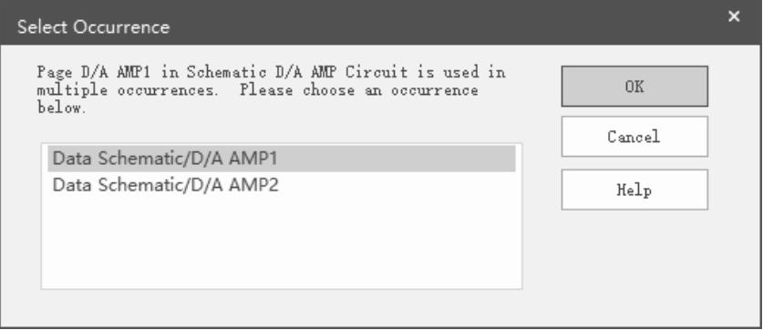Close the Select Occurrence dialog via X
The height and width of the screenshot is (330, 763).
coord(734,16)
